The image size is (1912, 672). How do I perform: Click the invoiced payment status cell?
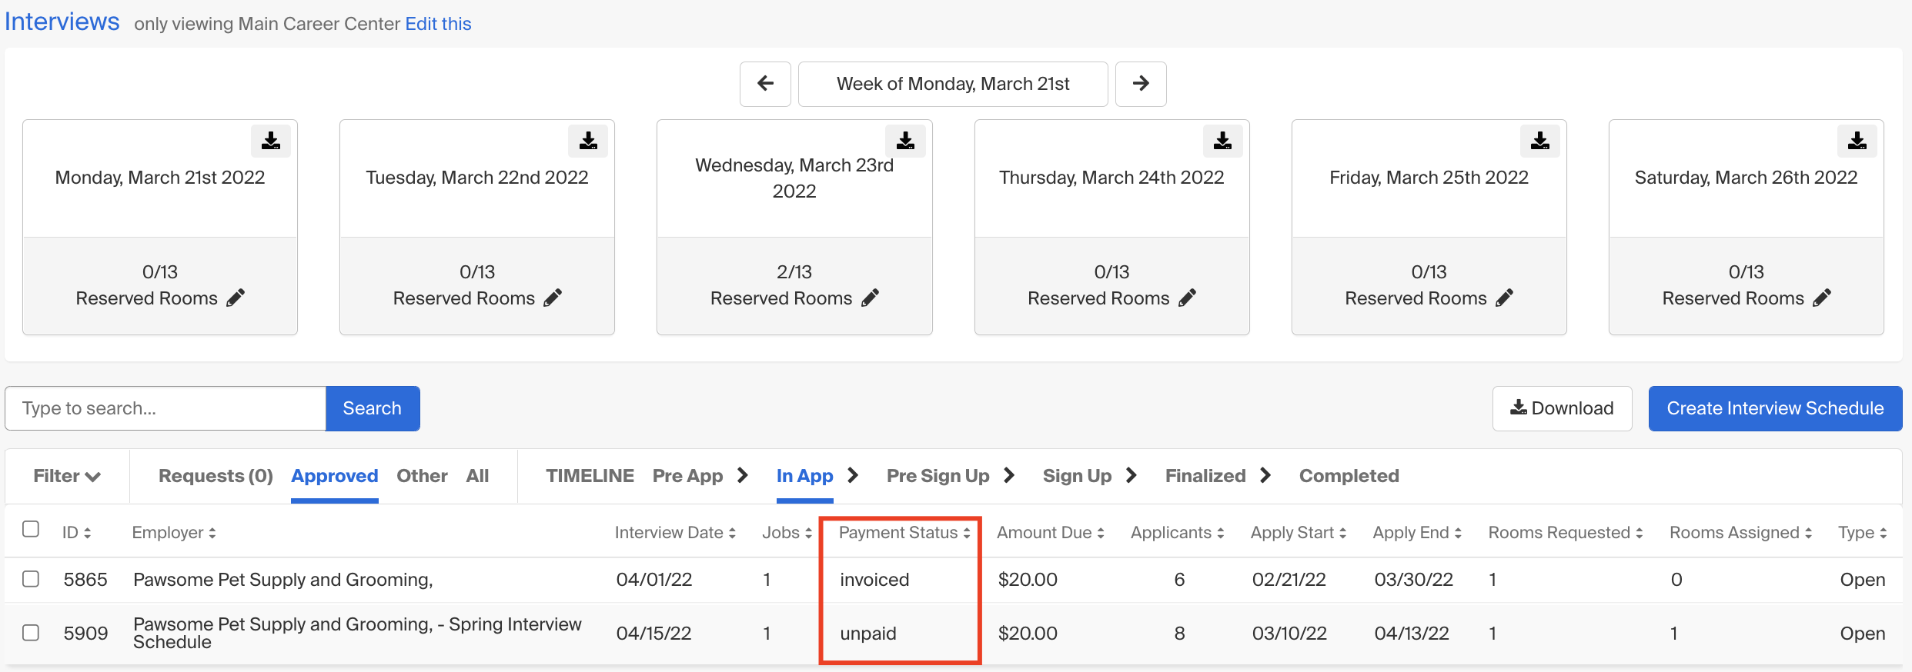874,580
